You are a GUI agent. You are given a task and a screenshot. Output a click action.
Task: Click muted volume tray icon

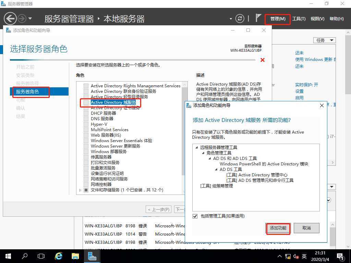296,256
